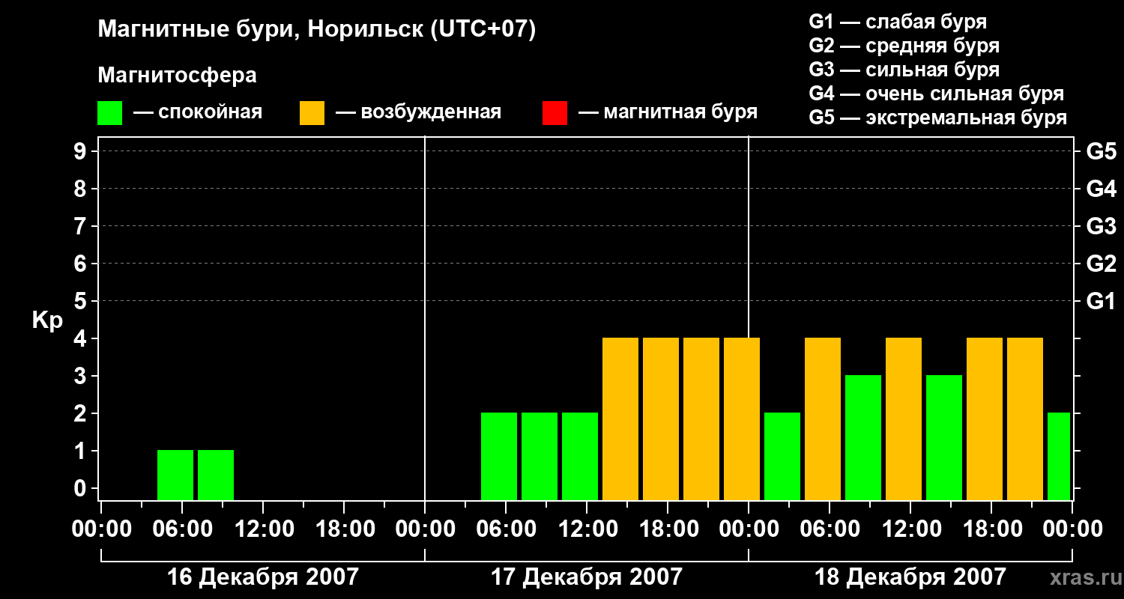Click the yellow 21:00 bar on 18 December
The height and width of the screenshot is (599, 1124).
pyautogui.click(x=1025, y=419)
